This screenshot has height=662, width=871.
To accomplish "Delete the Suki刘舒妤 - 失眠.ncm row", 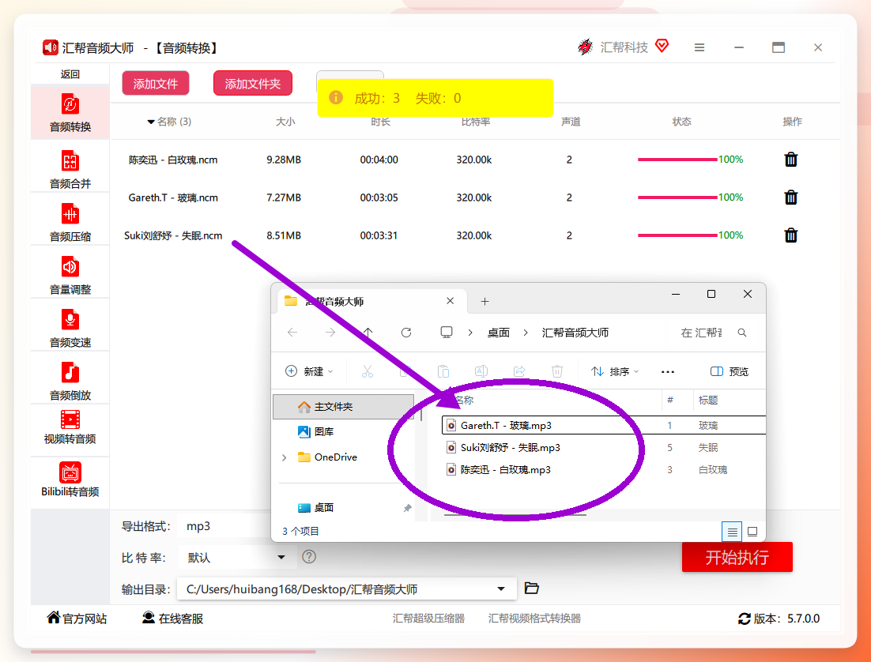I will click(x=790, y=235).
